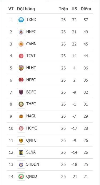Image resolution: width=100 pixels, height=185 pixels.
Task: Click the HS column header
Action: pyautogui.click(x=74, y=9)
